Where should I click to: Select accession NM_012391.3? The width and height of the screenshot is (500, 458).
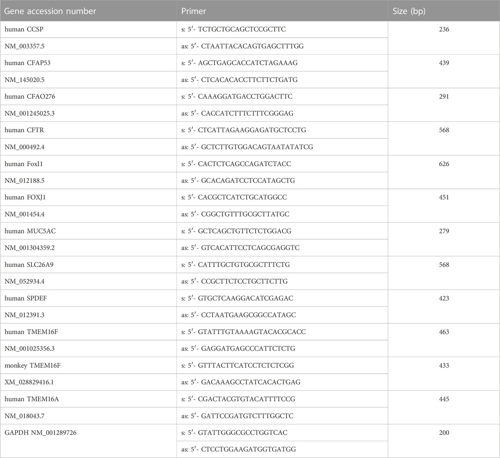pos(24,315)
